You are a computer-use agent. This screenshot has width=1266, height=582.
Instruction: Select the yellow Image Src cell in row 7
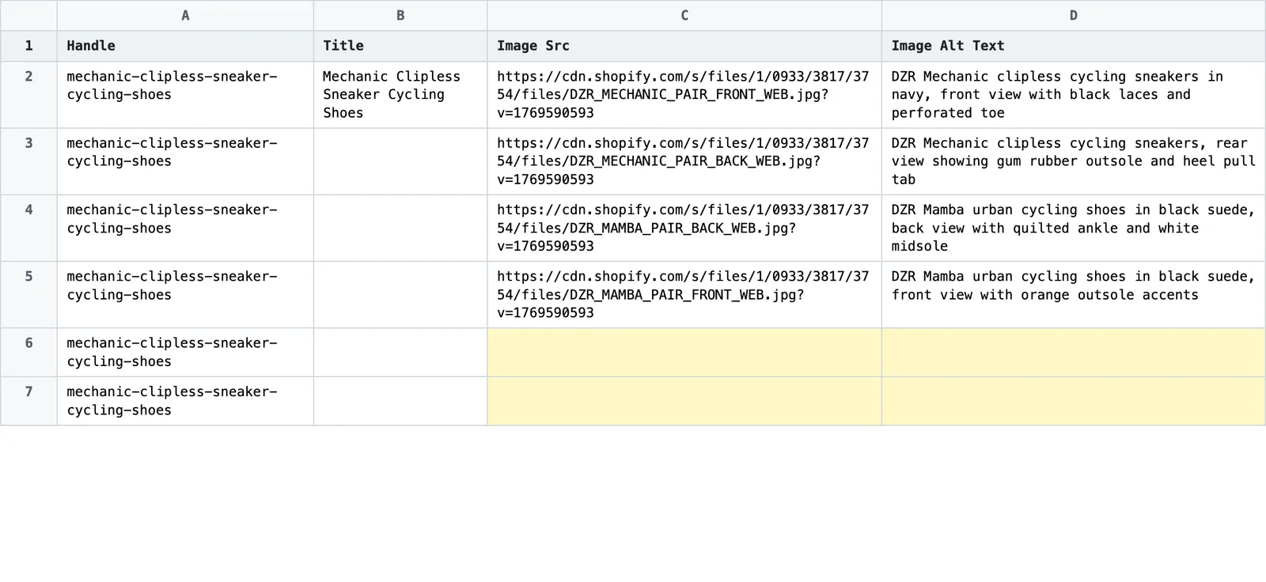684,401
